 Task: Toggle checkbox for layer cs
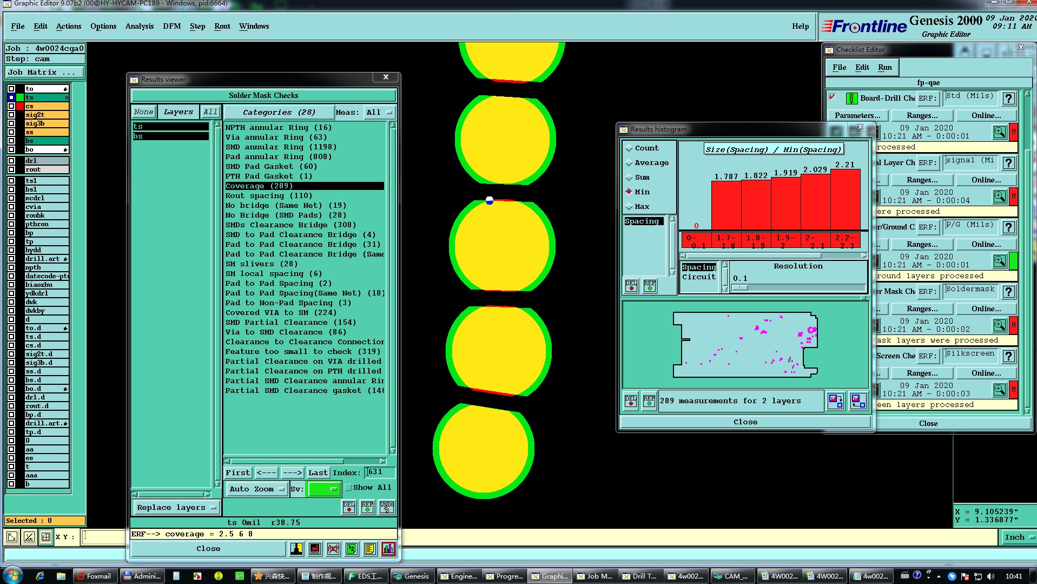[11, 106]
